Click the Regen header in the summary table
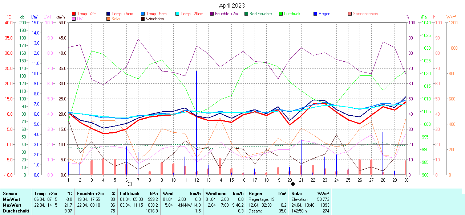Screen dimensions: 465x215 [x=255, y=194]
